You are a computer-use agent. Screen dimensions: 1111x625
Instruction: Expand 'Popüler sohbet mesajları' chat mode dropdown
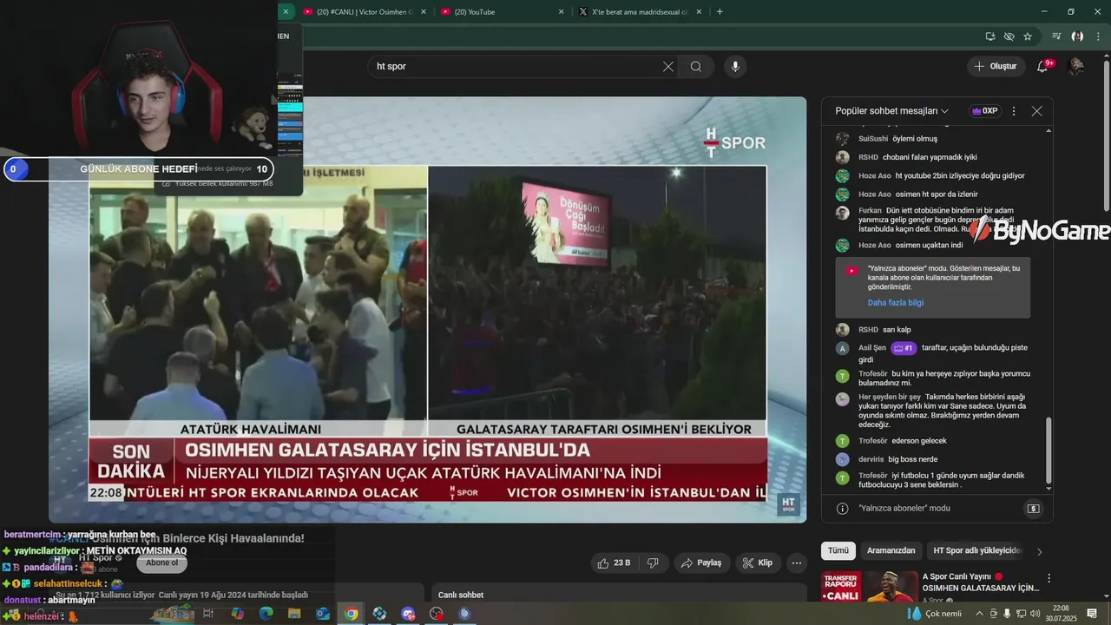click(x=892, y=111)
